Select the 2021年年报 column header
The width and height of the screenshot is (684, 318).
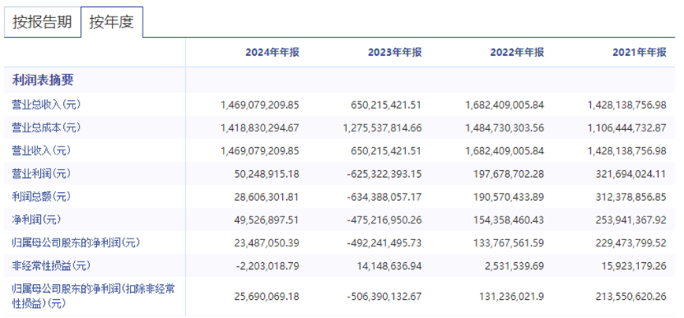(x=639, y=52)
